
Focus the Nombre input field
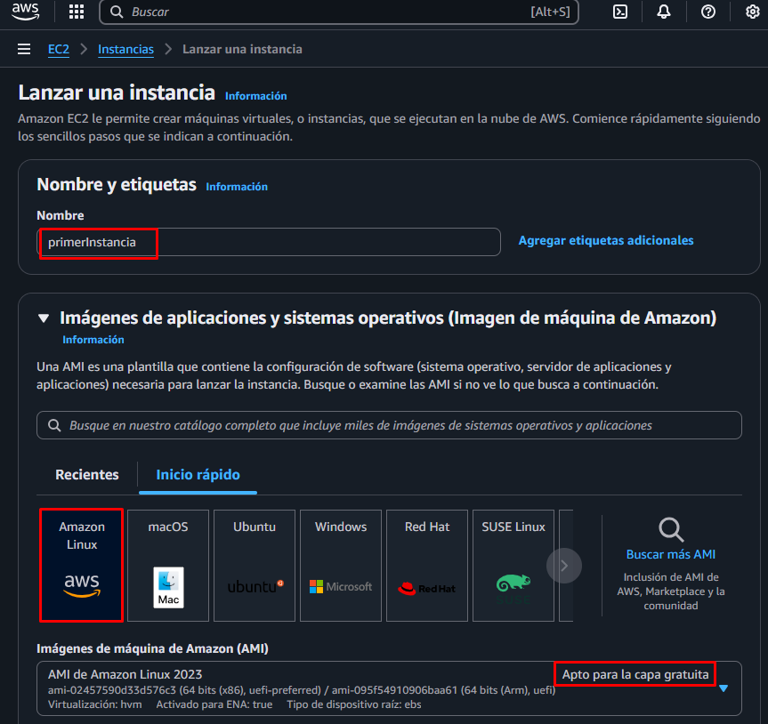tap(269, 242)
